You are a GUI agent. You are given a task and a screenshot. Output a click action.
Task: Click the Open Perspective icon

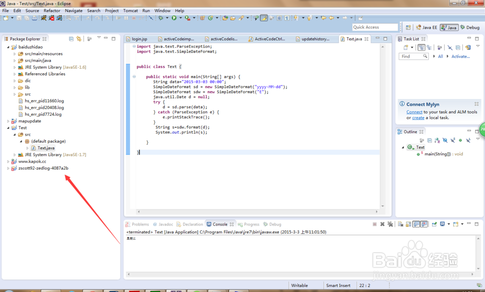(x=408, y=27)
